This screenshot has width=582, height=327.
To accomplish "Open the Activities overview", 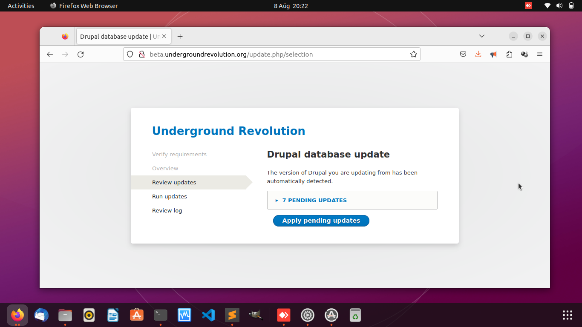I will [21, 6].
